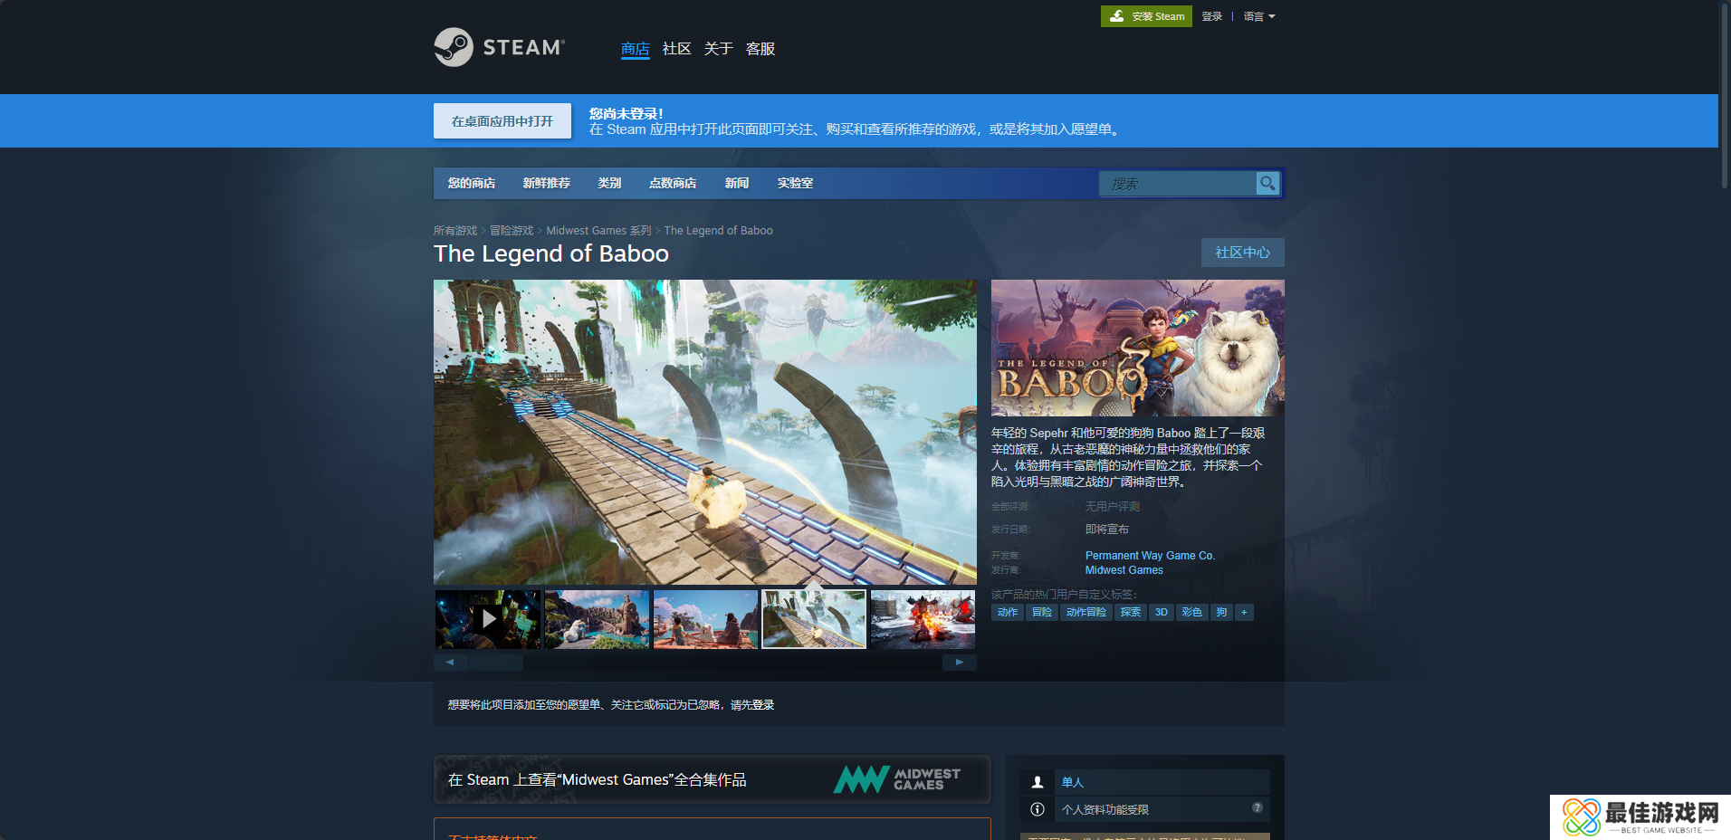The image size is (1731, 840).
Task: Click the install Steam button
Action: pyautogui.click(x=1146, y=16)
